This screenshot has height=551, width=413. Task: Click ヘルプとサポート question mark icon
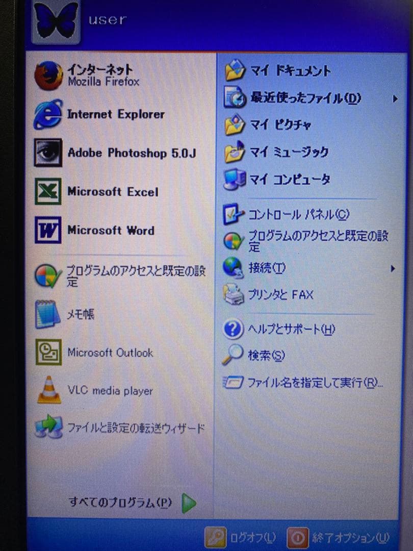coord(233,329)
